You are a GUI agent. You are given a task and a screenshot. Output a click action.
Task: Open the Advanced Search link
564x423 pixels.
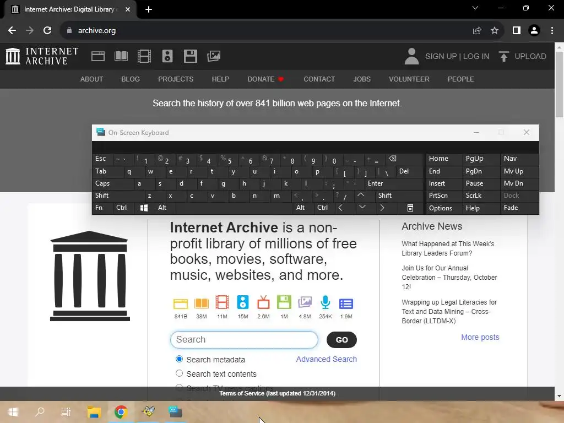coord(326,359)
